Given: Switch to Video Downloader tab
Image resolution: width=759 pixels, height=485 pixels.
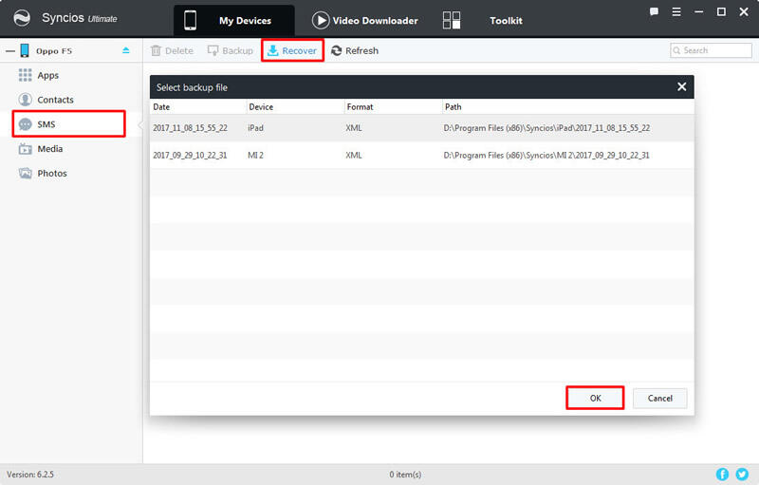Looking at the screenshot, I should (x=365, y=20).
